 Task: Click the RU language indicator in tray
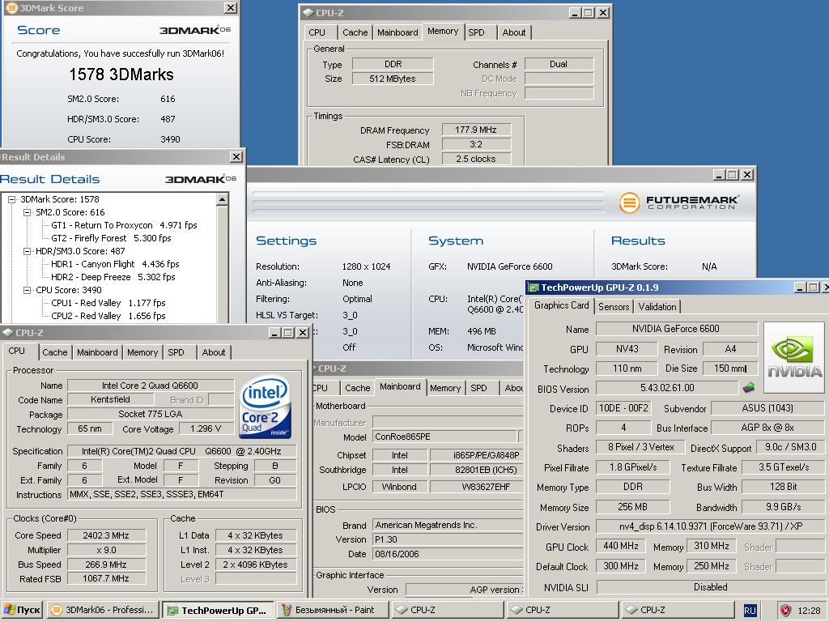750,611
